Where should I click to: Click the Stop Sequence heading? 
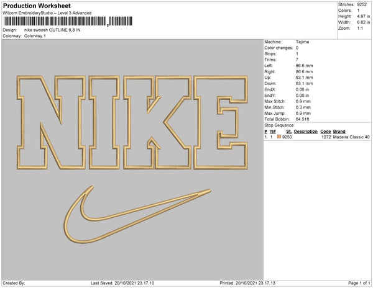279,125
